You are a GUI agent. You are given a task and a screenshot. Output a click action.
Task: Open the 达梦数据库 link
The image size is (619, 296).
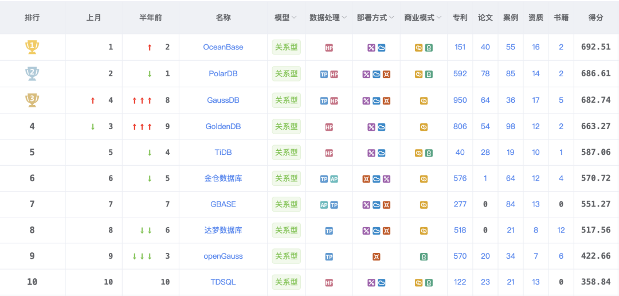[223, 230]
